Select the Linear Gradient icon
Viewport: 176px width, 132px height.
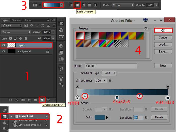pyautogui.click(x=71, y=5)
